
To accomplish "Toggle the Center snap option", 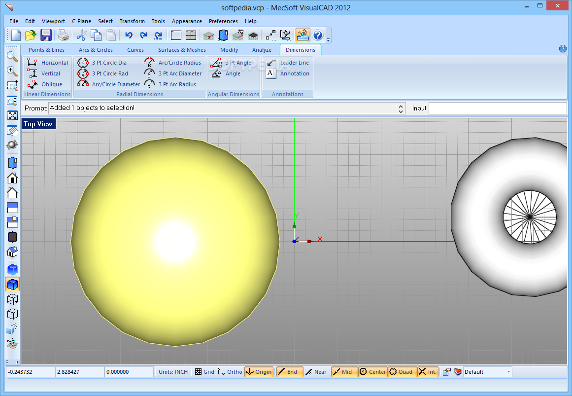I will pyautogui.click(x=373, y=371).
